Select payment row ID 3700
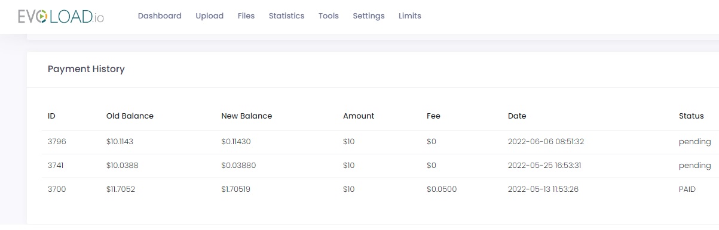Image resolution: width=719 pixels, height=230 pixels. (x=373, y=189)
